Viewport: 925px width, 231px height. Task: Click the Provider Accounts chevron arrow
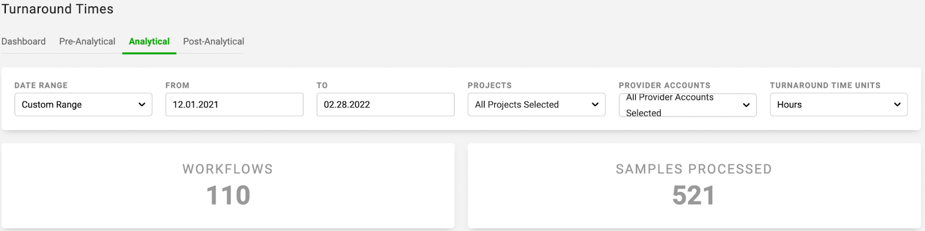pos(746,105)
